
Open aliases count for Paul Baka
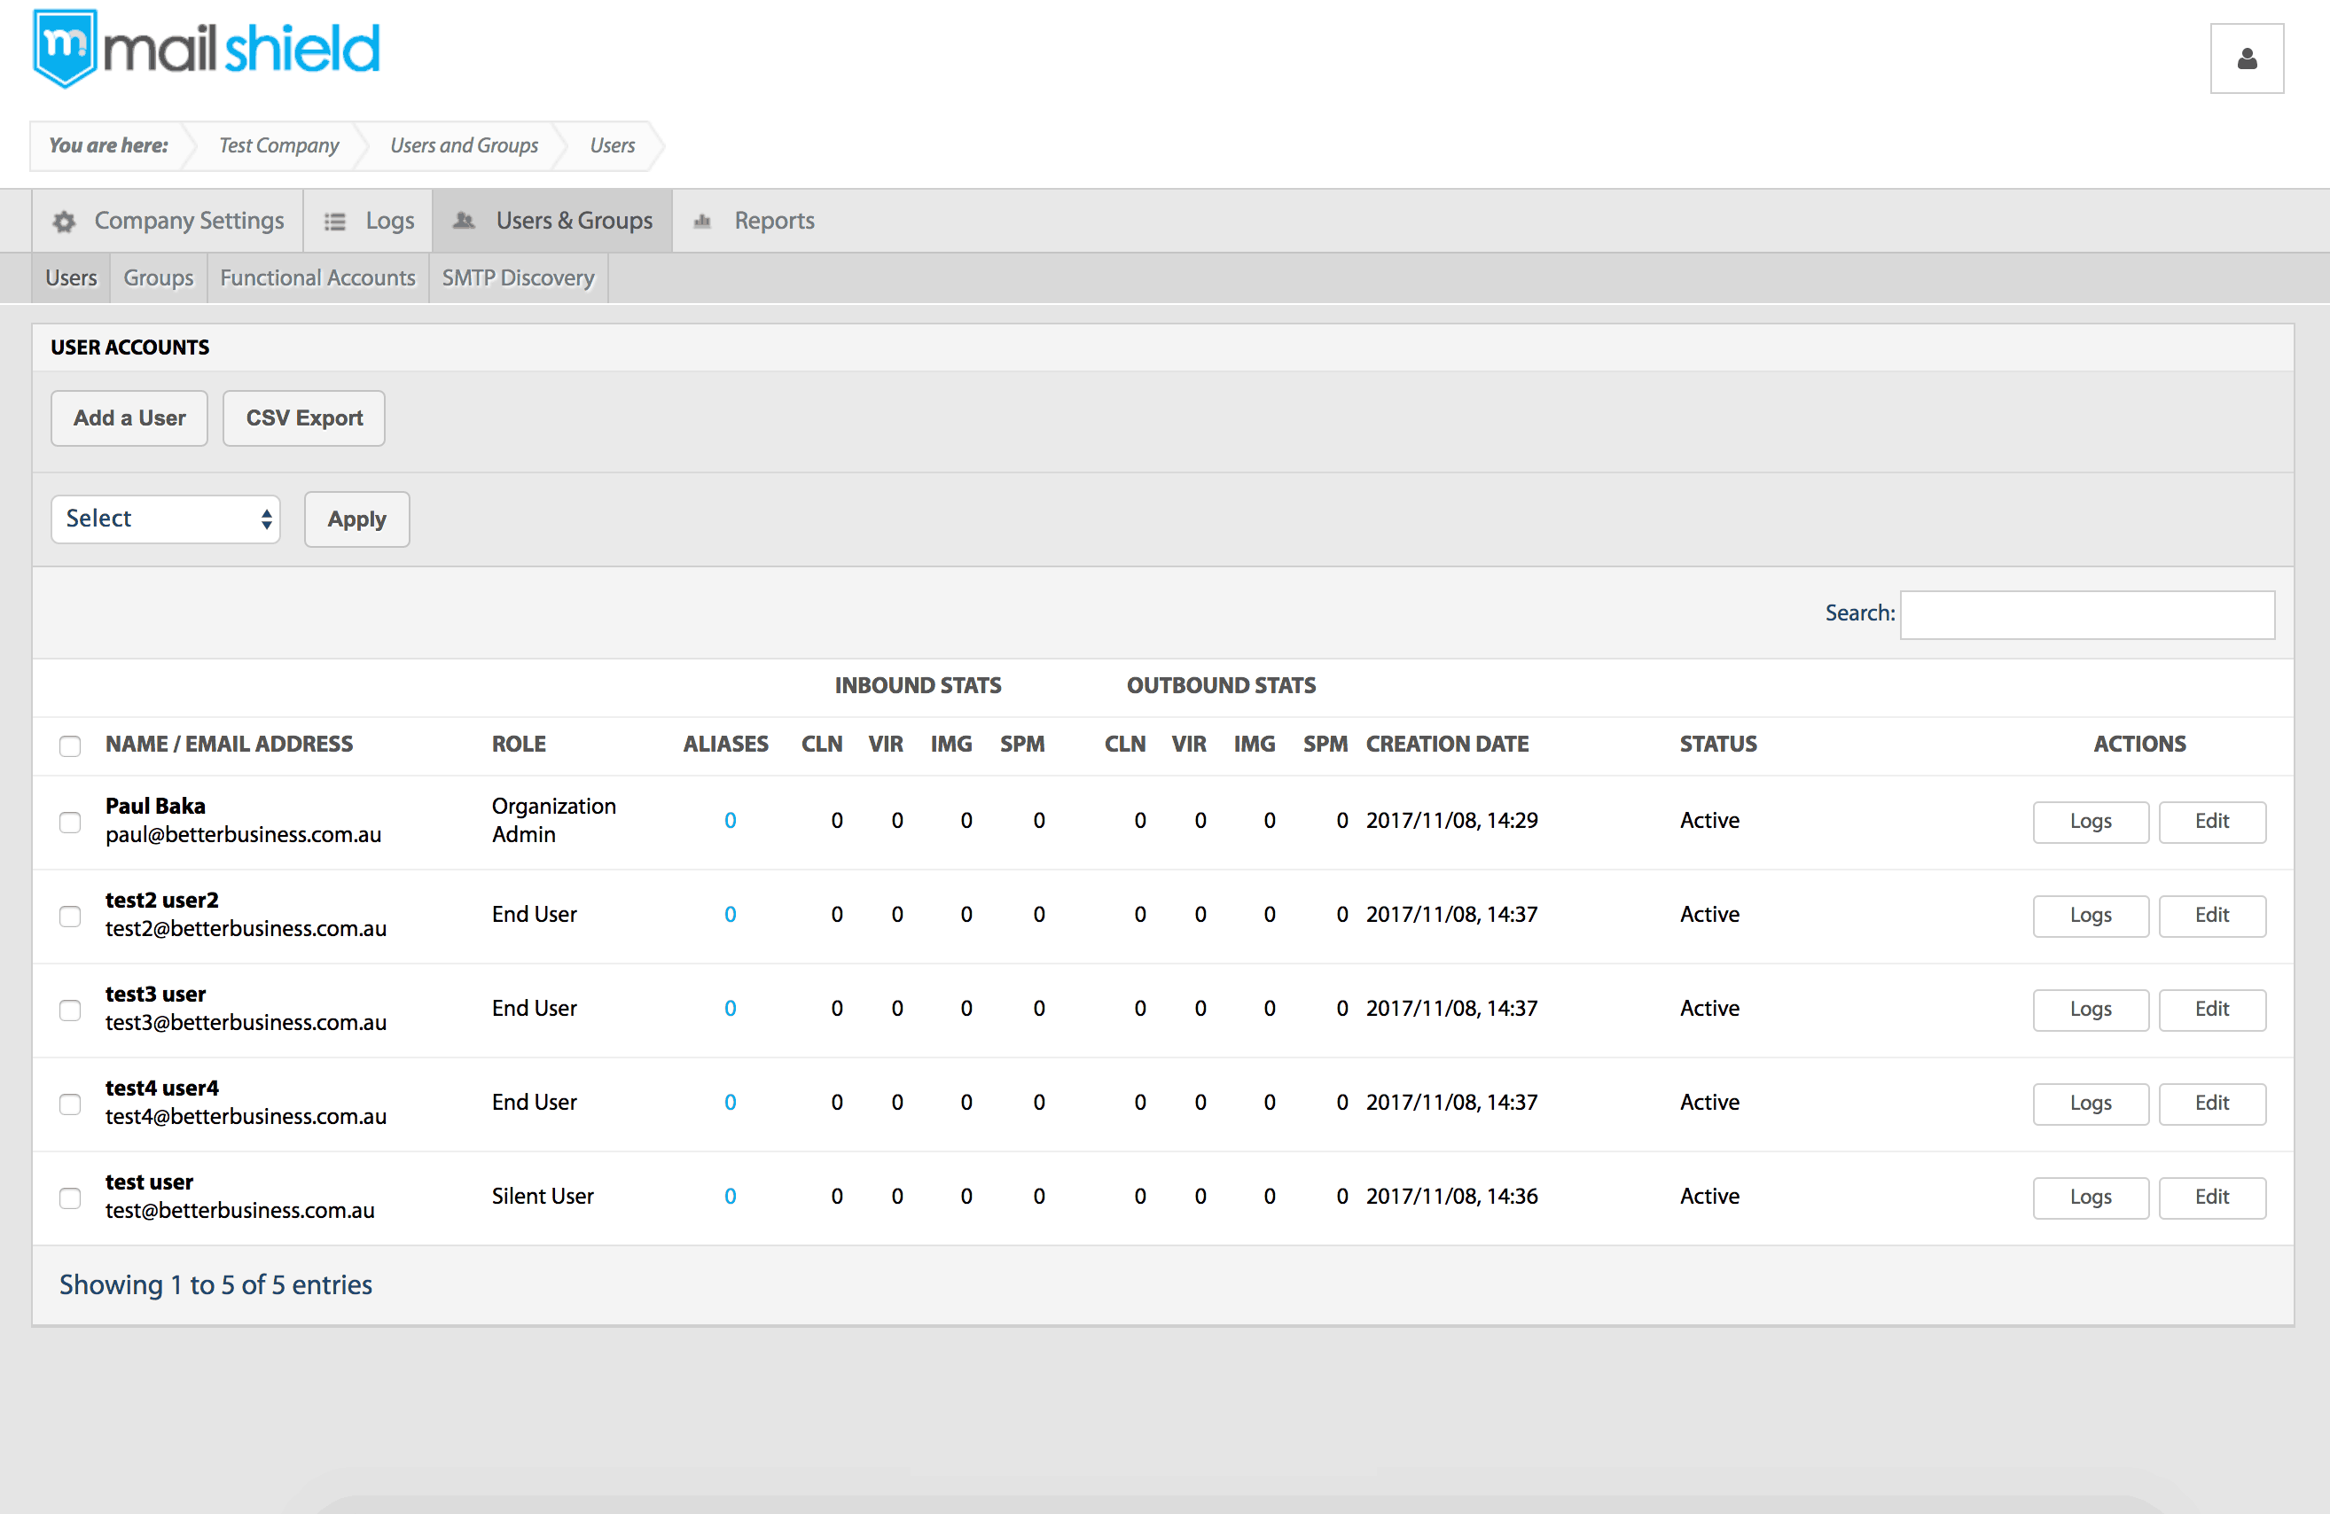tap(730, 821)
